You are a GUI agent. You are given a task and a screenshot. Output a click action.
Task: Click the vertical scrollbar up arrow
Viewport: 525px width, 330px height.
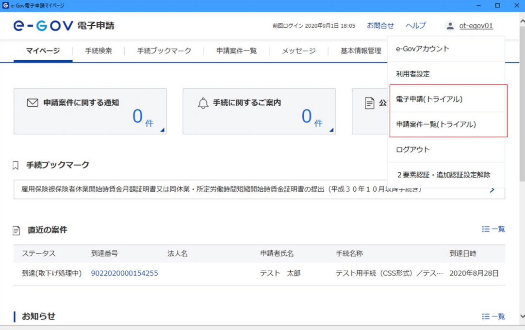pyautogui.click(x=522, y=21)
